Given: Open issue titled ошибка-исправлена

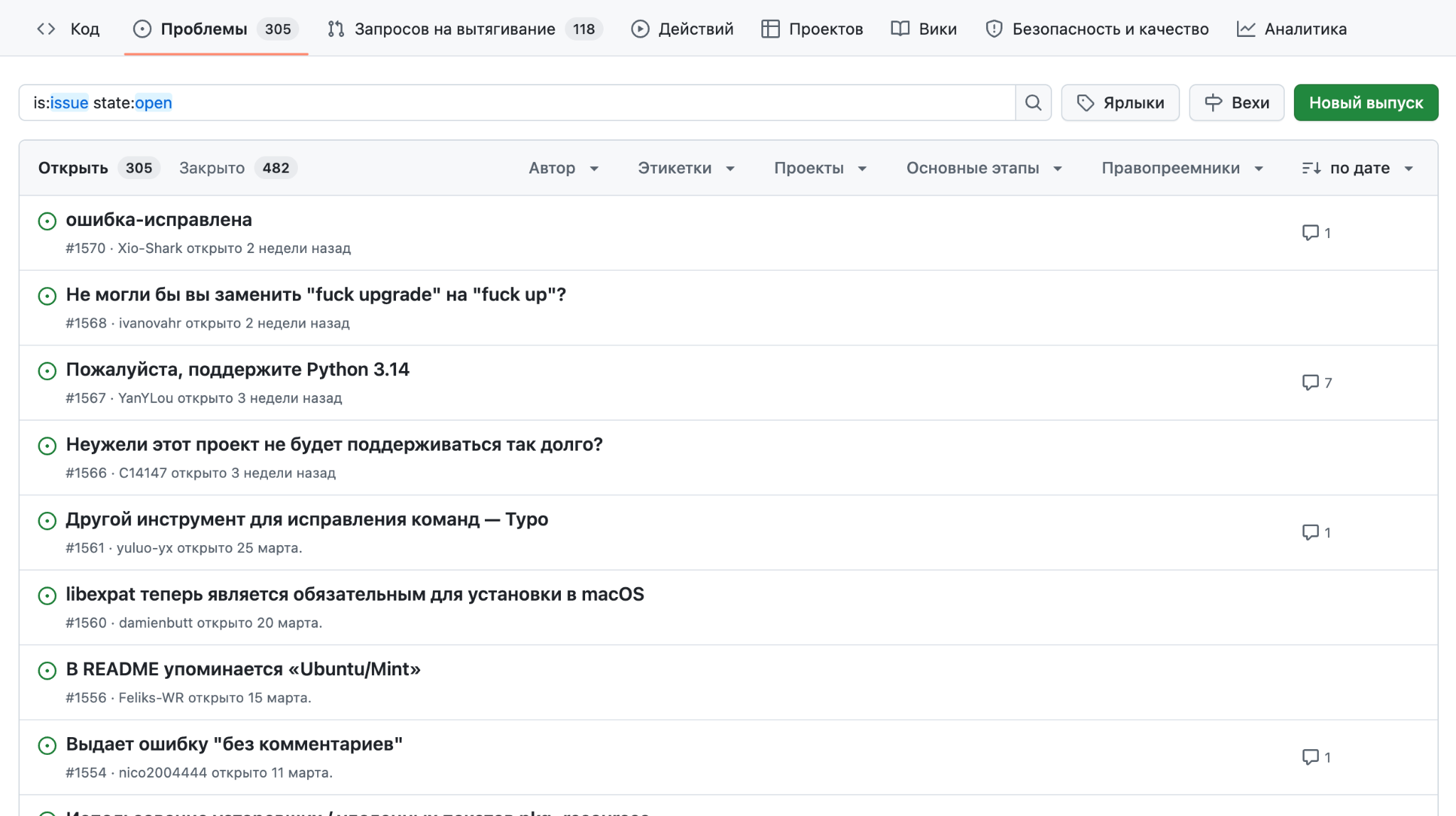Looking at the screenshot, I should click(x=158, y=220).
